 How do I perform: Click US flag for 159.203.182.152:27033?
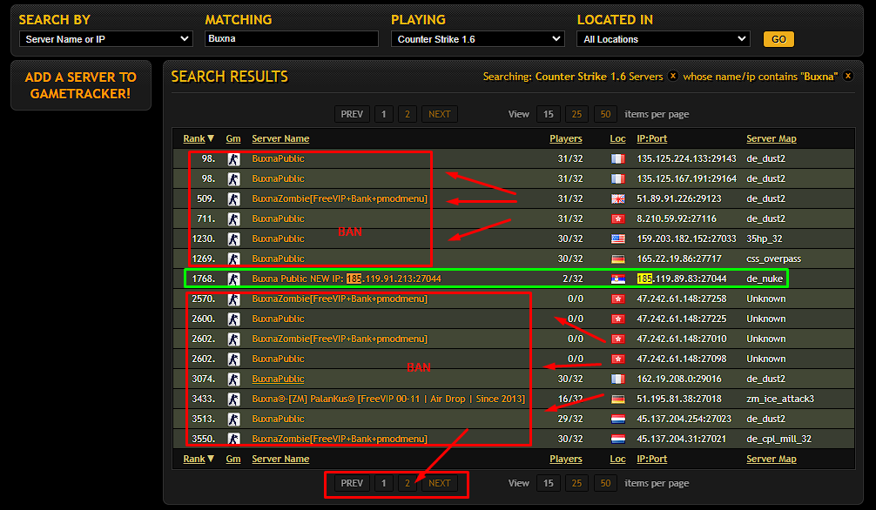point(618,239)
